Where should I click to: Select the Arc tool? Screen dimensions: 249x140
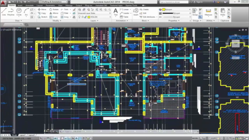tap(26, 12)
